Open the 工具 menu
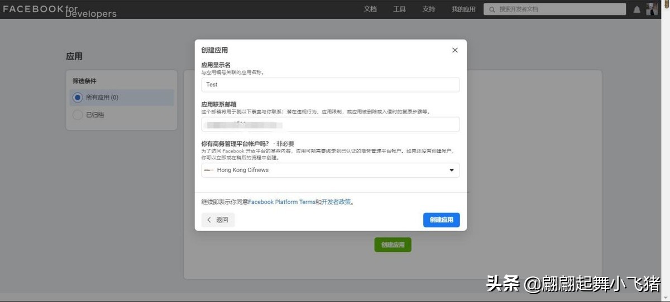 pos(400,9)
